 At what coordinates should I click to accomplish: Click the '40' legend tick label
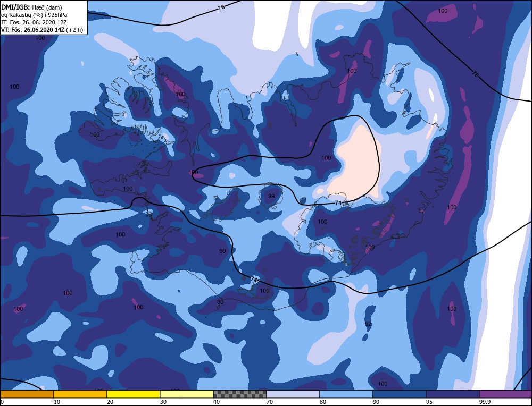(x=216, y=402)
